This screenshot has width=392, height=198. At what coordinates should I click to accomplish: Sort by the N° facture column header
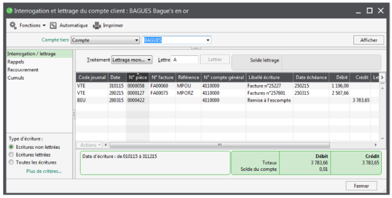[163, 78]
